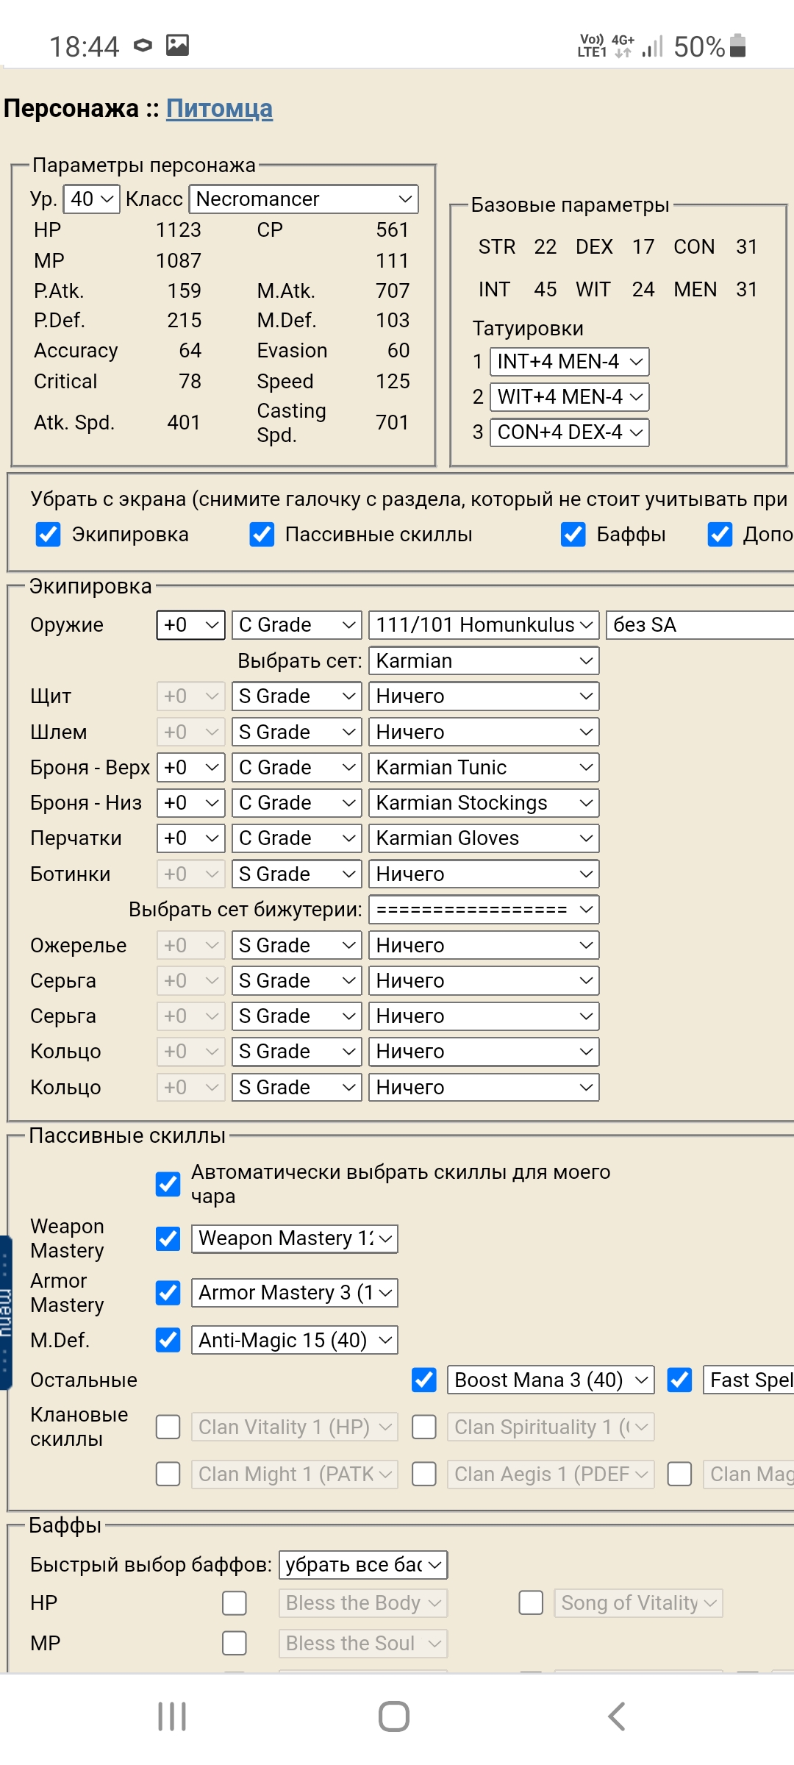Open shield Ничего item dropdown

[484, 696]
